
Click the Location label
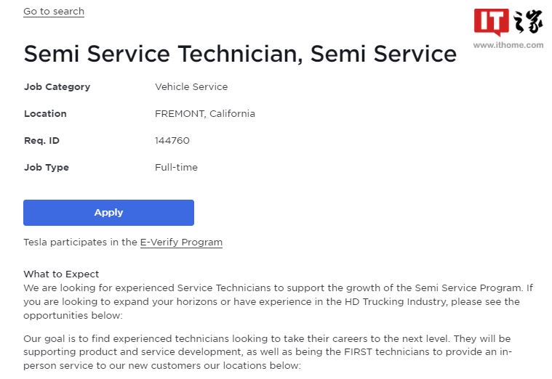45,113
